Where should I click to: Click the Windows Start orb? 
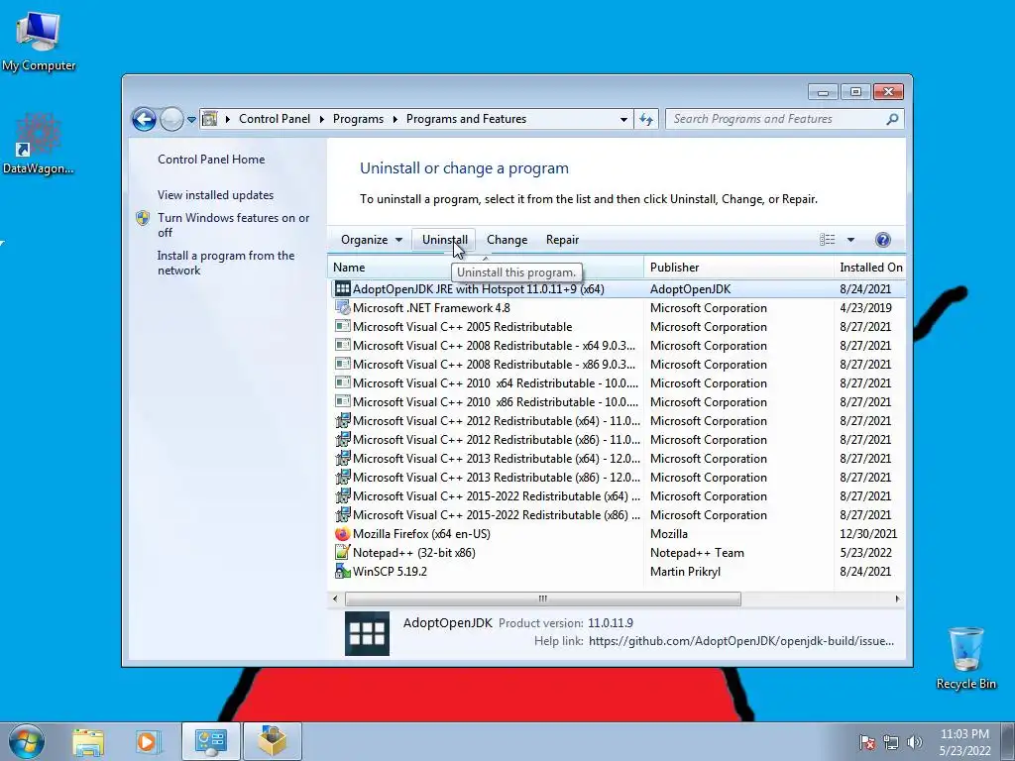click(x=26, y=741)
